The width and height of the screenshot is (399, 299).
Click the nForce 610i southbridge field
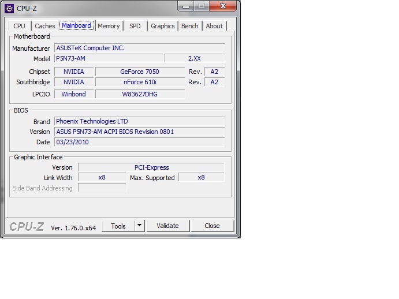point(140,82)
